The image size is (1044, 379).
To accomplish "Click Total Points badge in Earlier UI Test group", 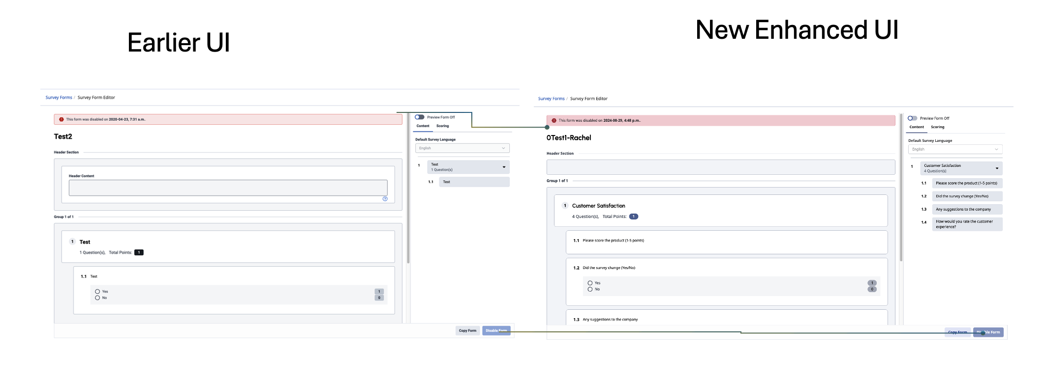I will pyautogui.click(x=139, y=253).
